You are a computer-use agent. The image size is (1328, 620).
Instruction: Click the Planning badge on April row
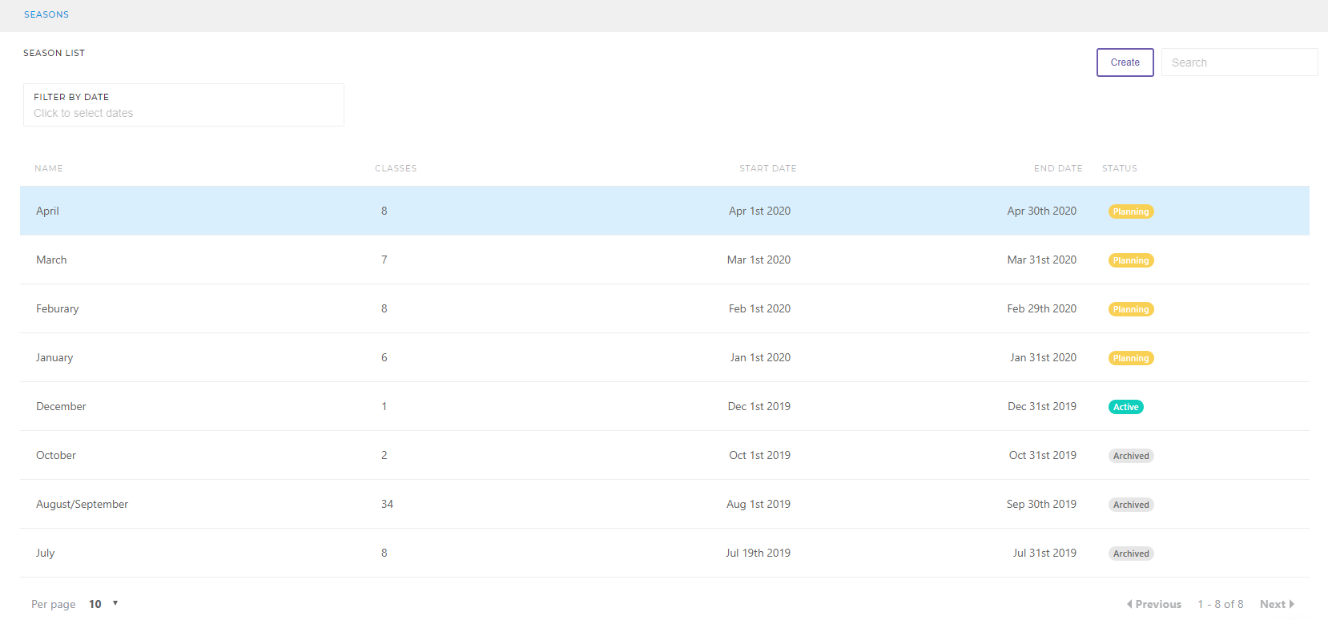[x=1131, y=211]
